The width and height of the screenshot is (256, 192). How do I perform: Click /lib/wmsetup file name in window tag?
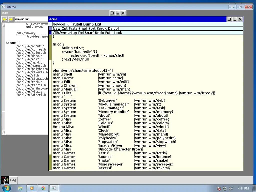(65, 33)
